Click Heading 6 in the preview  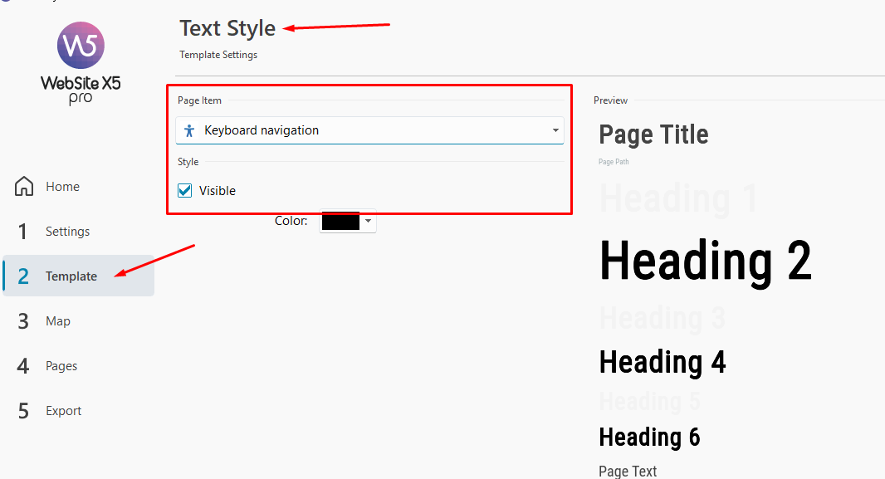pyautogui.click(x=650, y=437)
